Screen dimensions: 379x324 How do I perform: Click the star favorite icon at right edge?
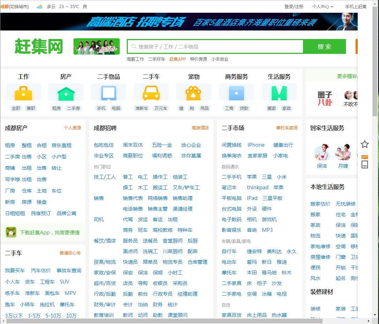pos(364,144)
